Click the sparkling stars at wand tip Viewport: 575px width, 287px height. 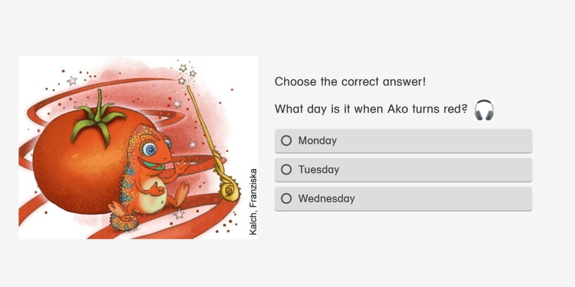[186, 74]
